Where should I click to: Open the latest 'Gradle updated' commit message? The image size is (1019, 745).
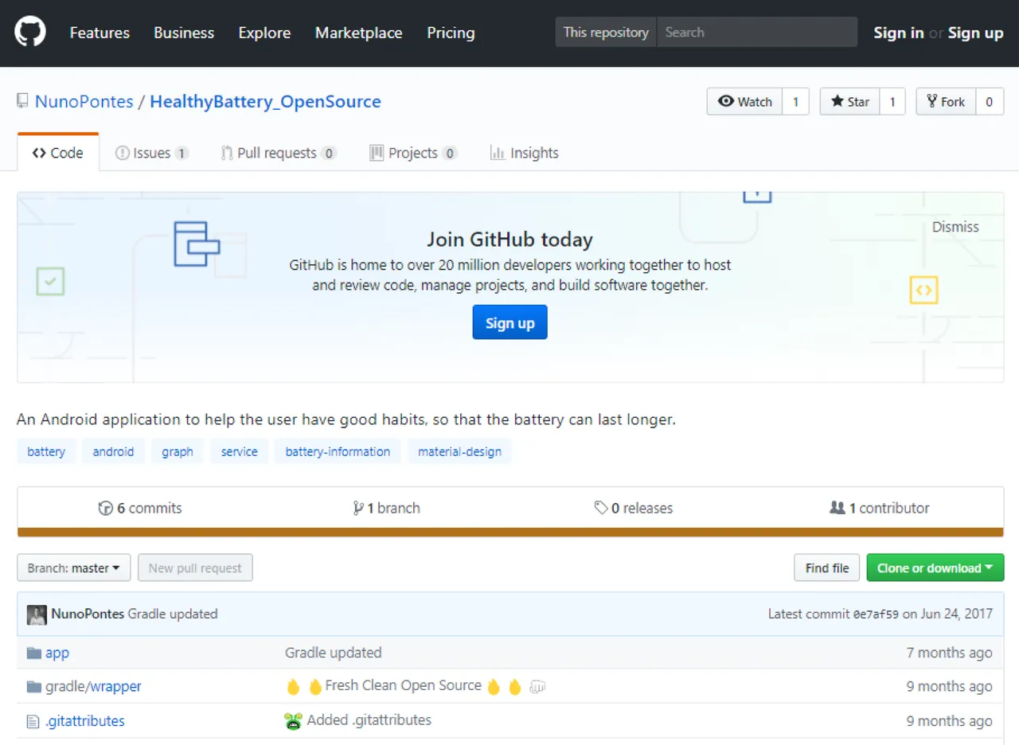click(173, 614)
